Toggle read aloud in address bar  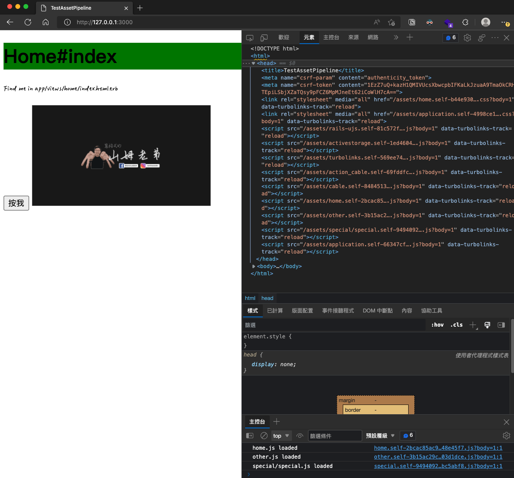[x=377, y=22]
